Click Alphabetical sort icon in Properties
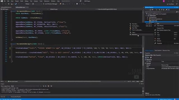The height and width of the screenshot is (100, 179). (148, 57)
